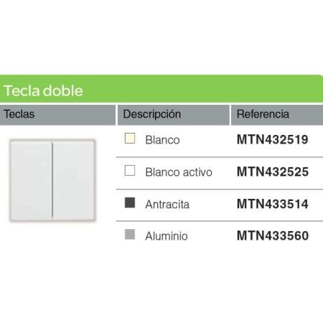Click reference MTN433560
Screen dimensions: 323x323
273,236
